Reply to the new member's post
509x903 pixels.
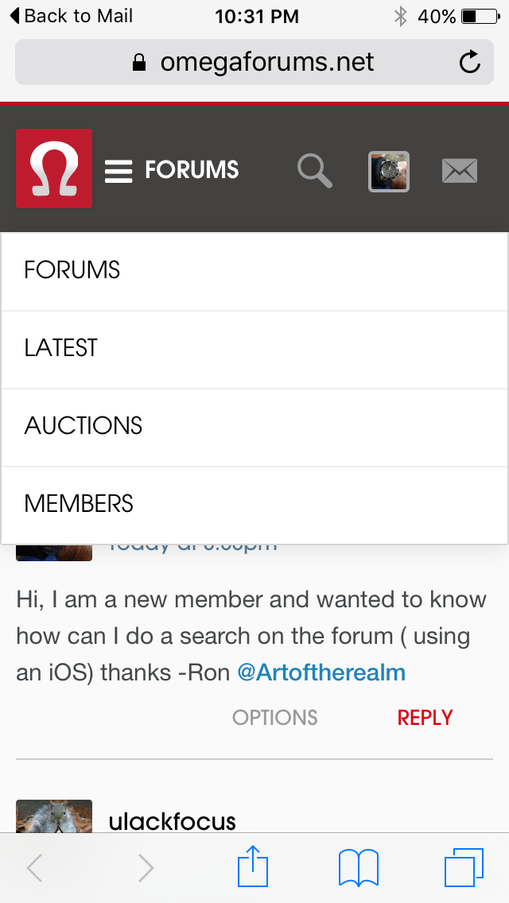[425, 718]
